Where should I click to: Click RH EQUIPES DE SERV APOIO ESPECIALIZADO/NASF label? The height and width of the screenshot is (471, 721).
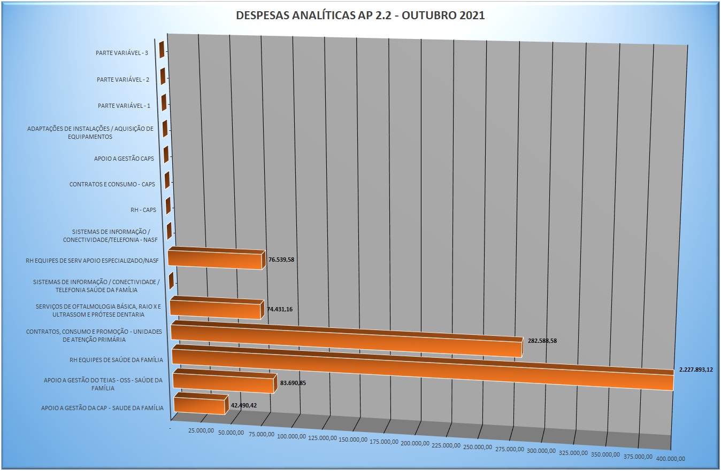pos(92,262)
